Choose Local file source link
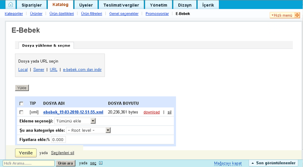The width and height of the screenshot is (303, 167). pyautogui.click(x=23, y=70)
